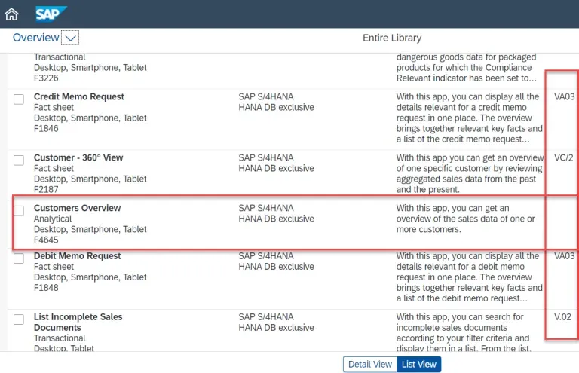Mark the Debit Memo Request checkbox

19,259
